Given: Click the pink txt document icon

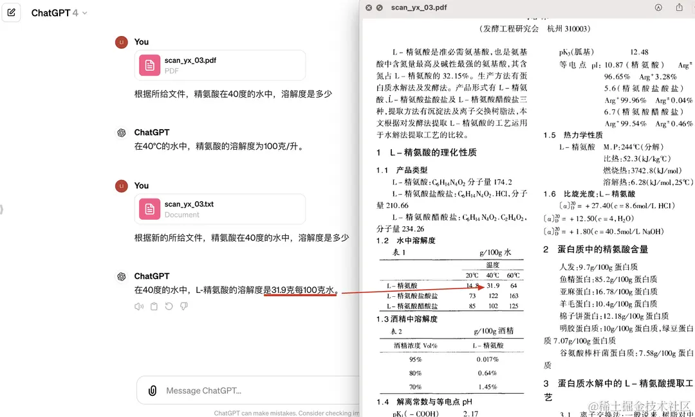Looking at the screenshot, I should [149, 209].
